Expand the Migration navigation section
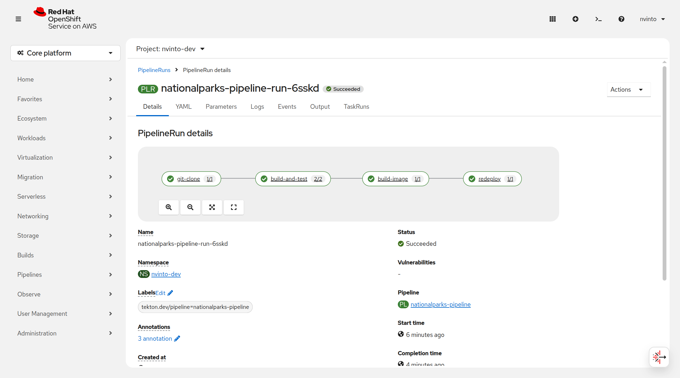This screenshot has width=680, height=378. [x=65, y=177]
